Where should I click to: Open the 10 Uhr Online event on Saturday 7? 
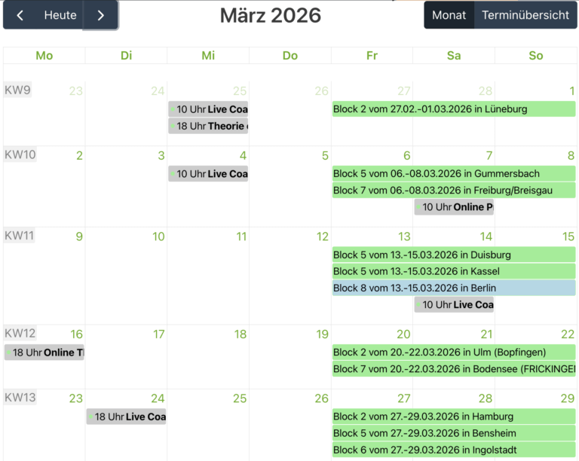454,207
